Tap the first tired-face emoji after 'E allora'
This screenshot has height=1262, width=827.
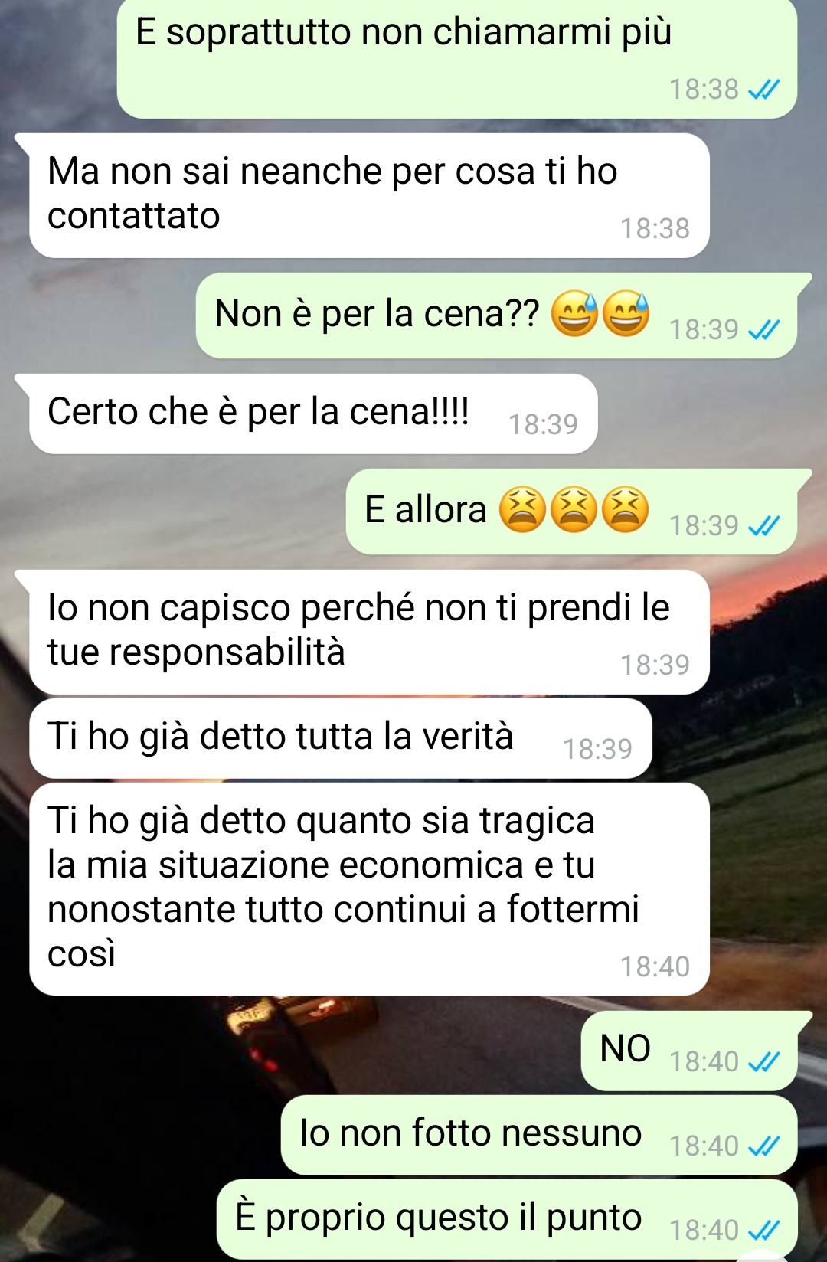(x=522, y=509)
